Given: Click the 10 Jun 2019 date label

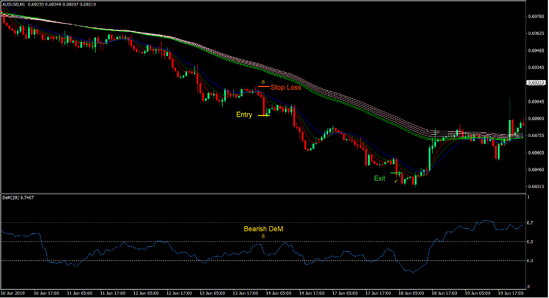Looking at the screenshot, I should [12, 293].
